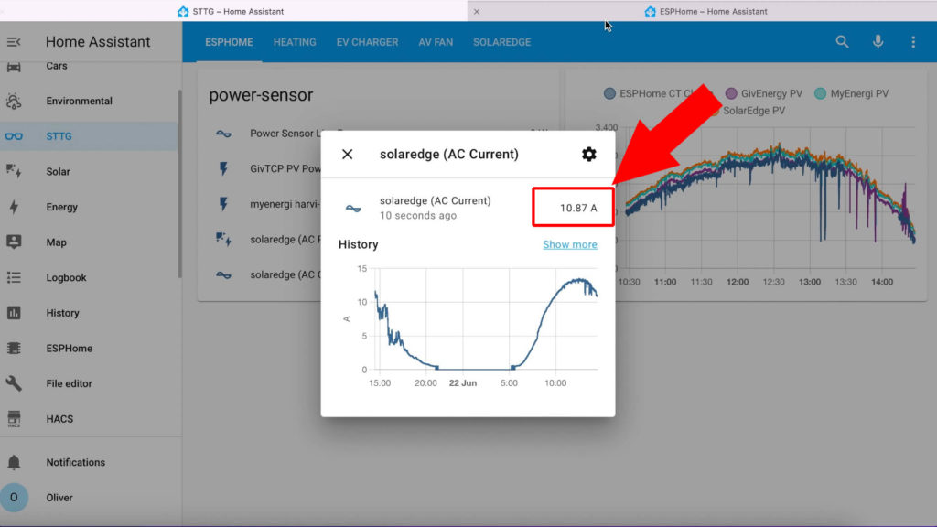Open the Map sidebar icon
This screenshot has width=937, height=527.
point(14,242)
